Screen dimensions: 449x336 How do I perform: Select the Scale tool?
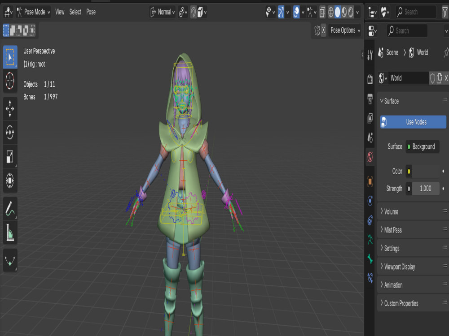10,156
